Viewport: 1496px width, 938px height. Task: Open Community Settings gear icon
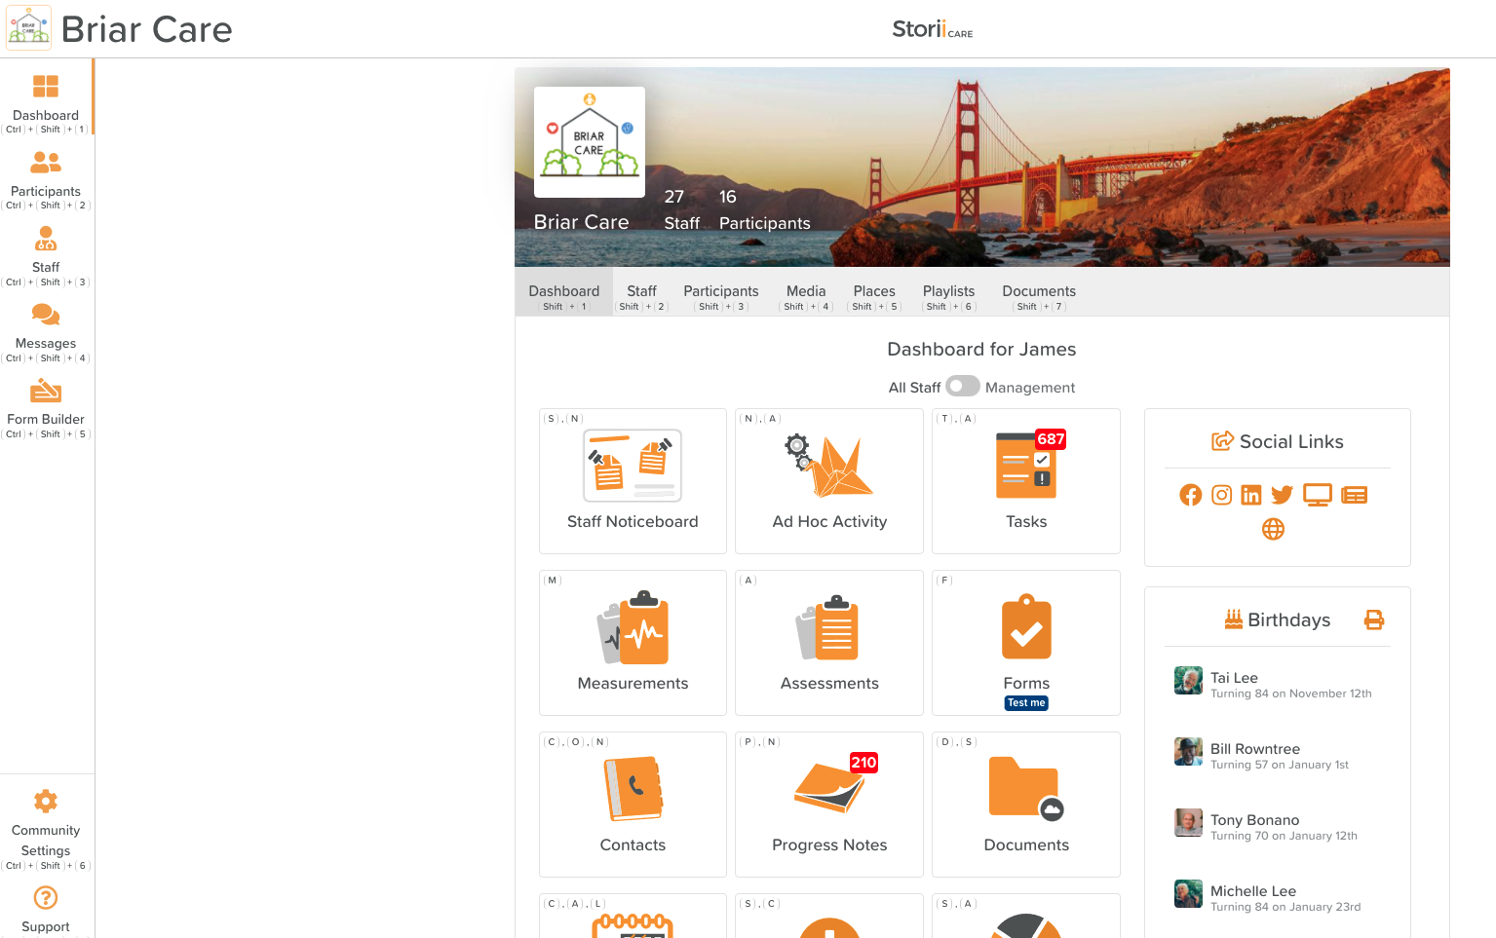(46, 801)
